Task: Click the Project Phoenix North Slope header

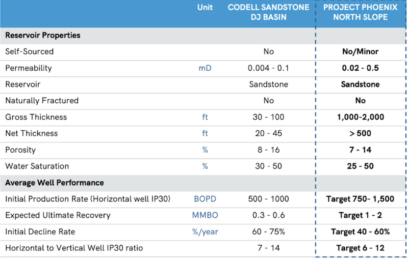Action: [361, 12]
